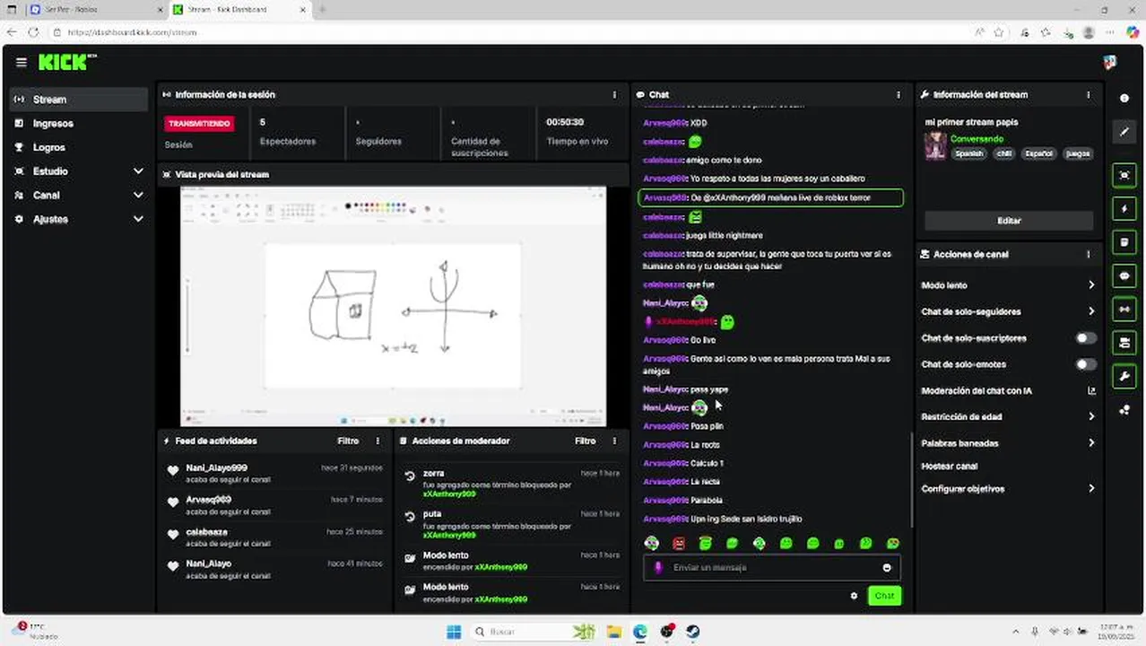This screenshot has height=646, width=1146.
Task: Click the Windows Start button
Action: point(454,632)
